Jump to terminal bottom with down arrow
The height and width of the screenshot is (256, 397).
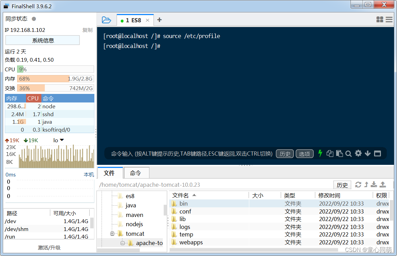coord(368,154)
